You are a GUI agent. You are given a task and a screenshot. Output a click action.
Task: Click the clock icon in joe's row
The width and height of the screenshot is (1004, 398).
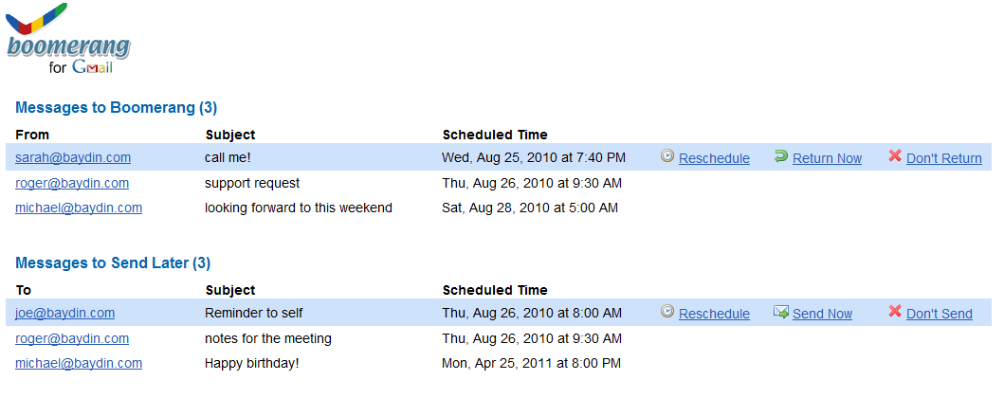(x=667, y=312)
